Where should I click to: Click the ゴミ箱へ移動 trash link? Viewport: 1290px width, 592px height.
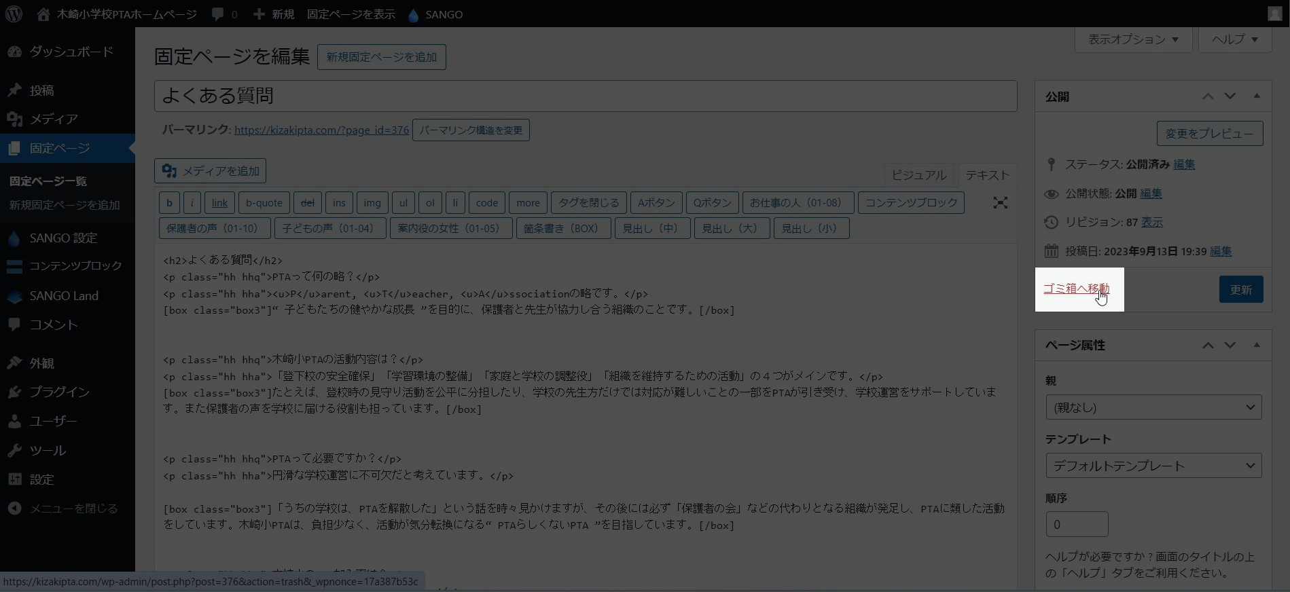(1076, 289)
